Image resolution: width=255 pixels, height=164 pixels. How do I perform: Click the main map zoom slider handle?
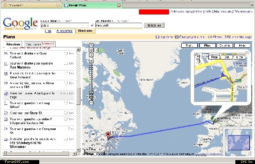pyautogui.click(x=91, y=92)
